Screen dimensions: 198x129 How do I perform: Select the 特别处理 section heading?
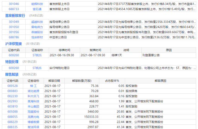pyautogui.click(x=12, y=62)
